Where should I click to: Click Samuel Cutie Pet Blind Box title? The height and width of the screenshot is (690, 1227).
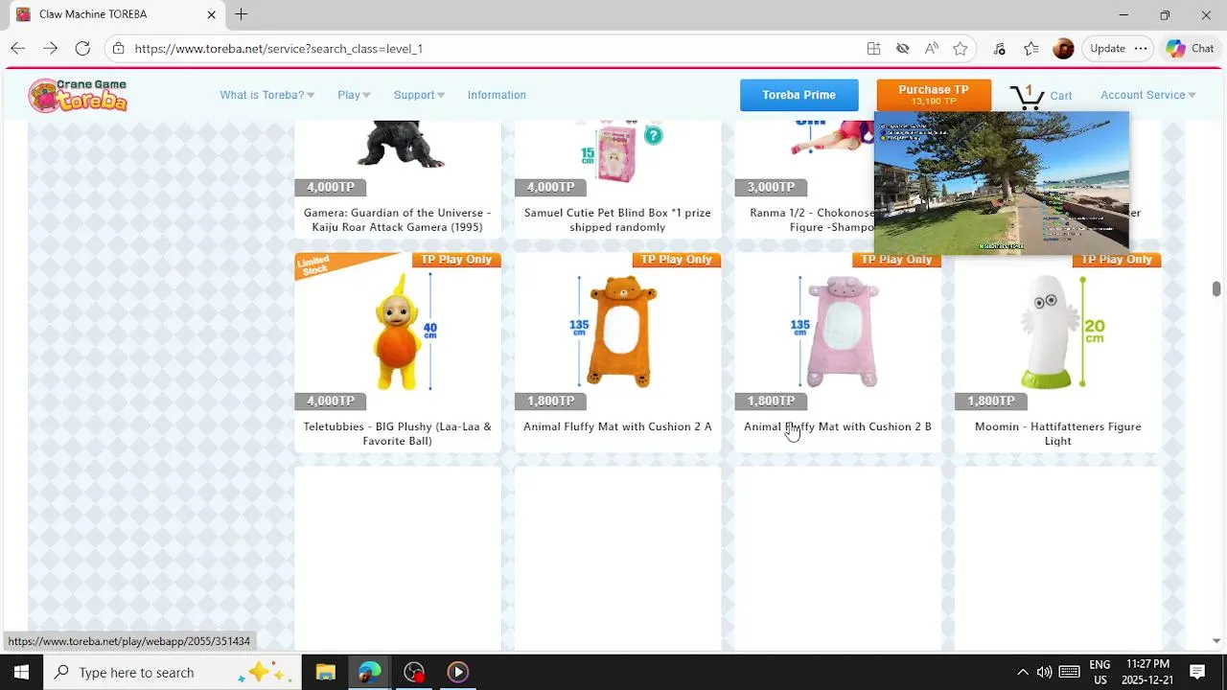pyautogui.click(x=617, y=219)
